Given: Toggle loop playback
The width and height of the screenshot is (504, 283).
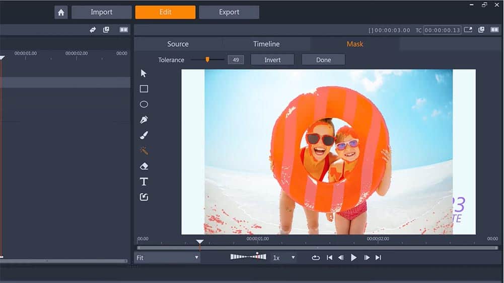Looking at the screenshot, I should coord(316,258).
